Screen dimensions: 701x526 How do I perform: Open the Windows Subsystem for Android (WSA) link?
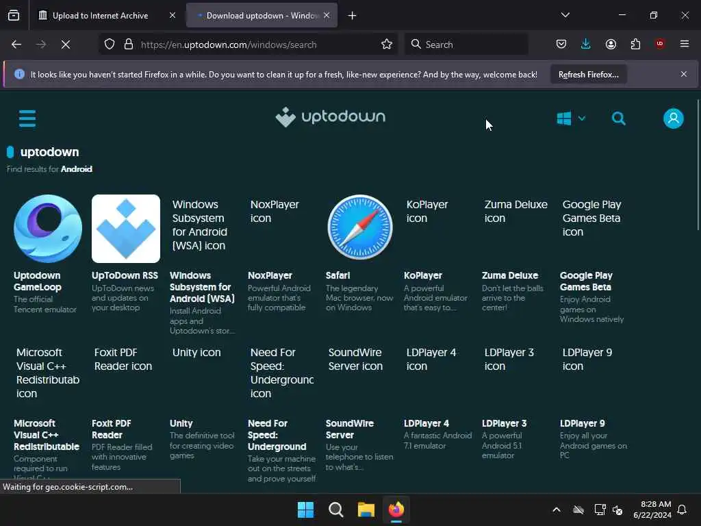tap(202, 287)
